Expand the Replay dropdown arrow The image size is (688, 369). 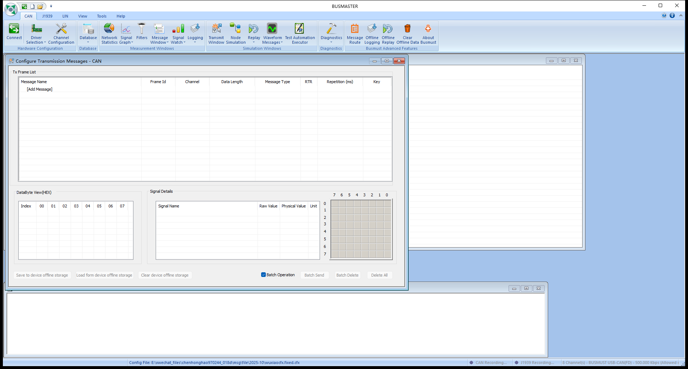[x=254, y=42]
